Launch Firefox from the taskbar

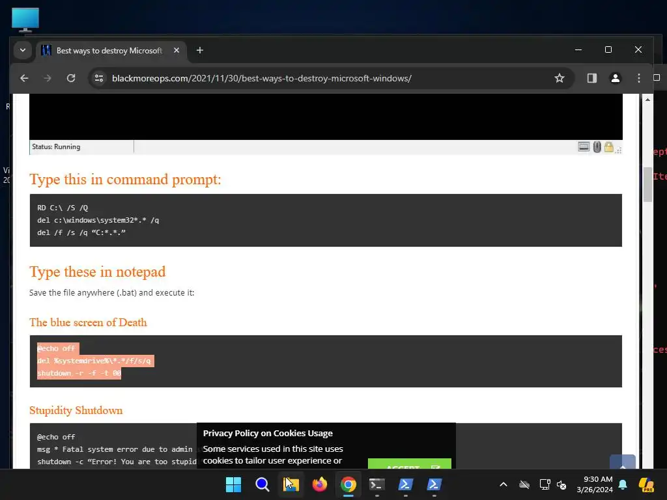319,484
